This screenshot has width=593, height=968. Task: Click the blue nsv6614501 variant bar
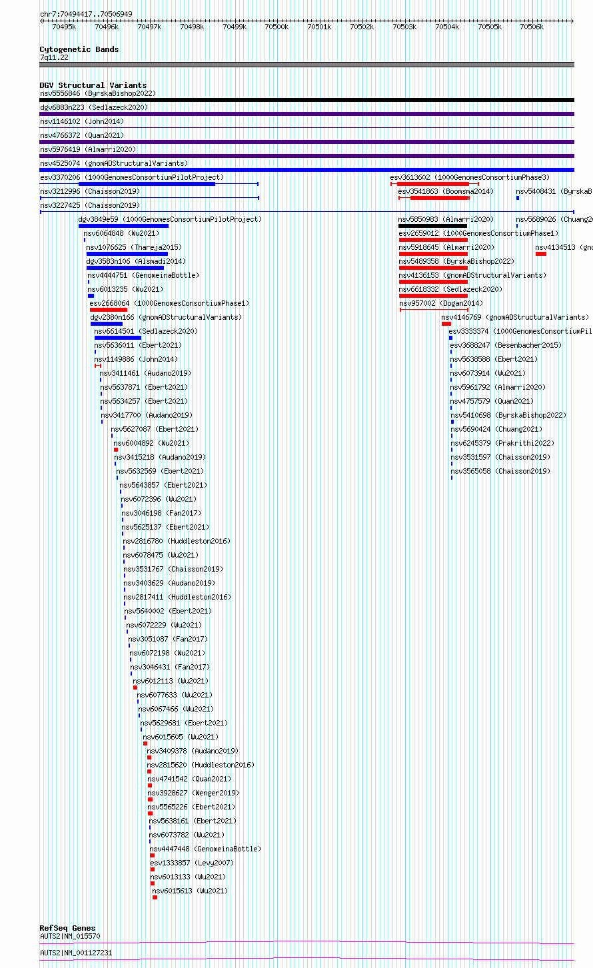(x=117, y=337)
